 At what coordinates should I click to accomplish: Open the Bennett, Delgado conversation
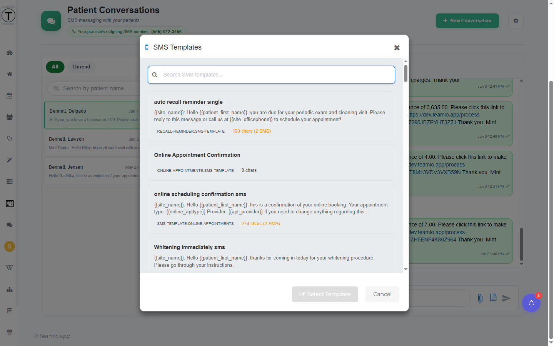click(x=92, y=115)
